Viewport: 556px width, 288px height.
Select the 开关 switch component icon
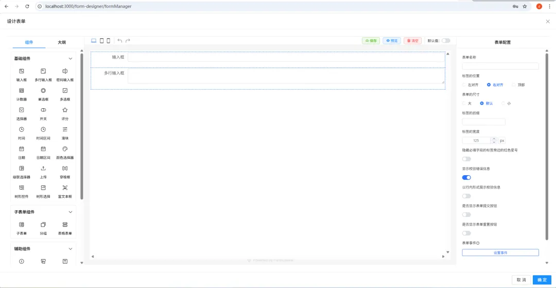[x=43, y=110]
